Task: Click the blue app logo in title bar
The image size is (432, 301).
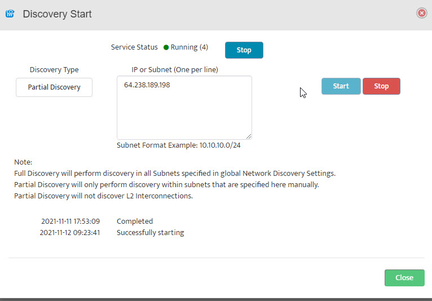Action: (x=10, y=14)
